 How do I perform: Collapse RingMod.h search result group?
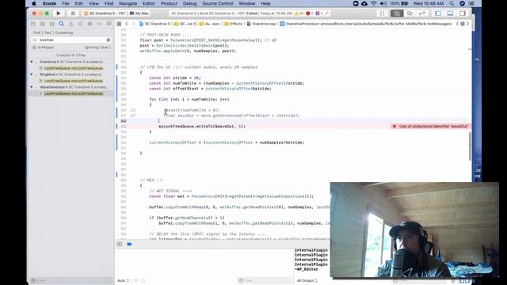(32, 74)
